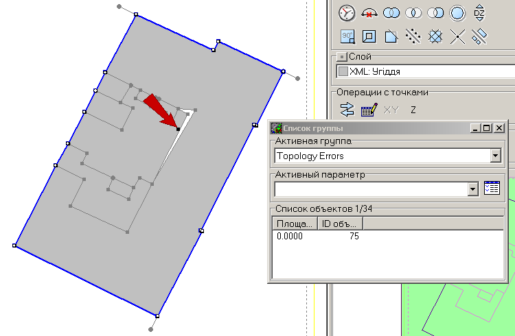This screenshot has height=336, width=515.
Task: Open the parameter list icon beside Активный параметр
Action: (x=492, y=188)
